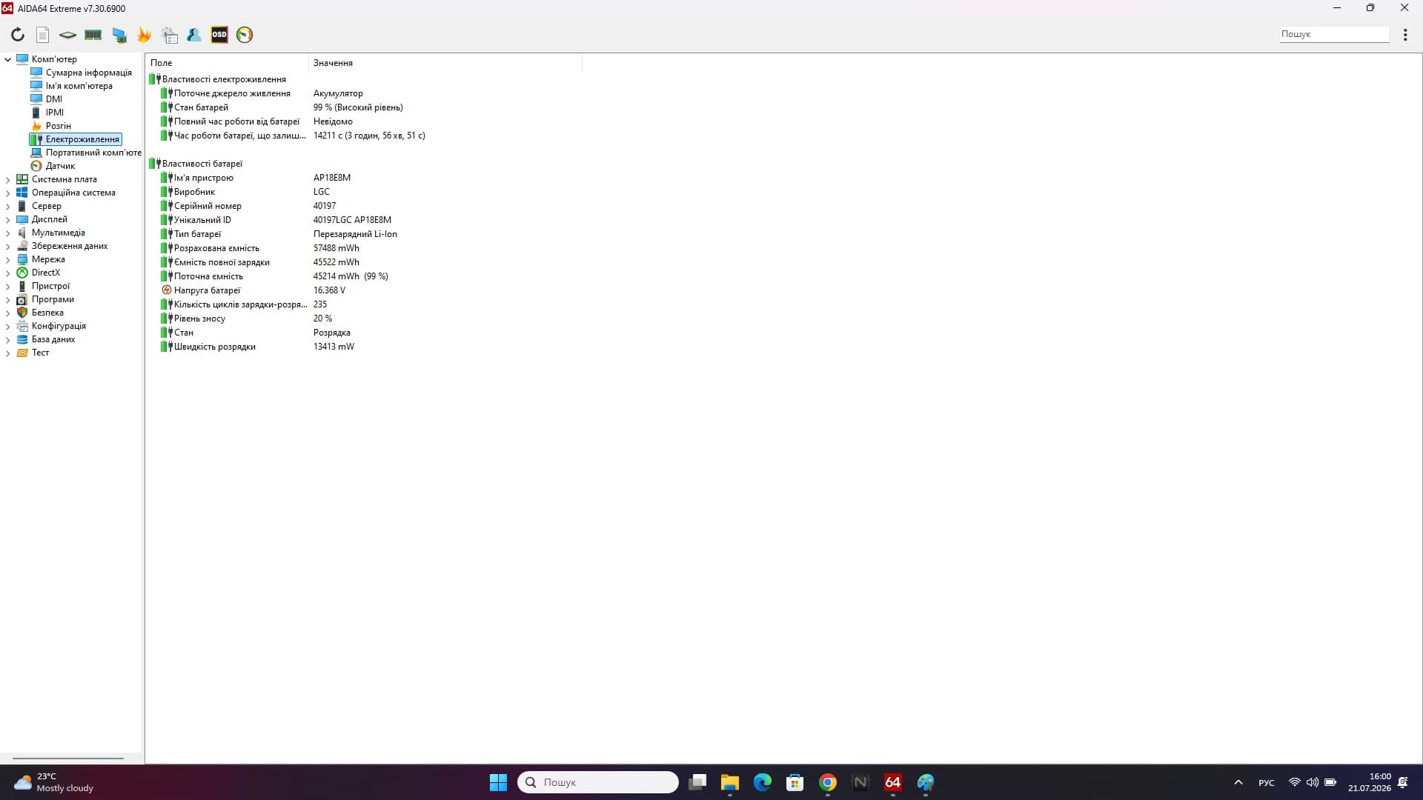Open the CPU chip toolbar icon
This screenshot has width=1423, height=800.
(67, 35)
